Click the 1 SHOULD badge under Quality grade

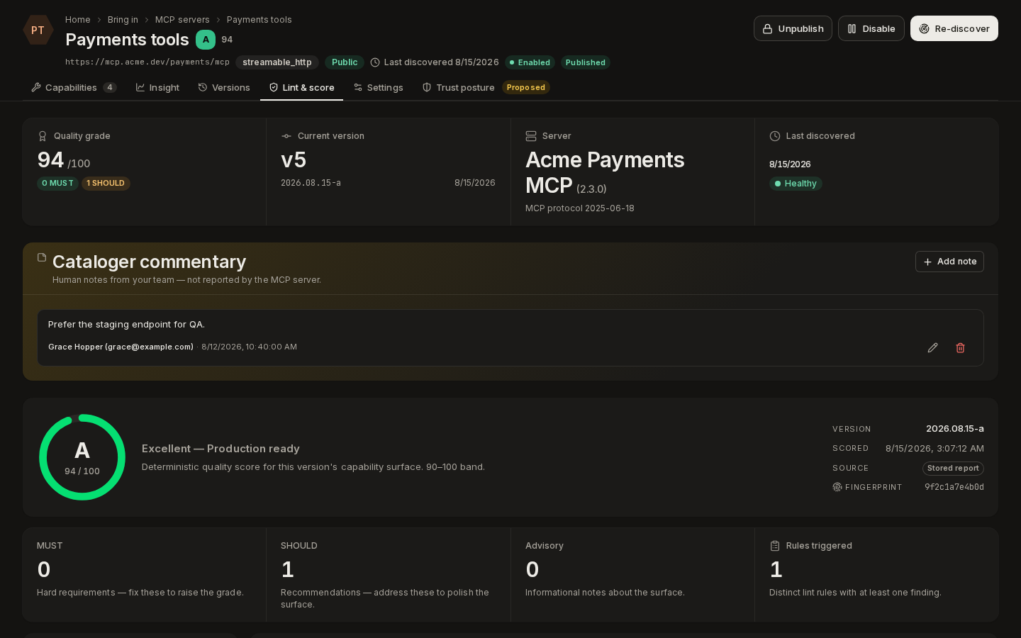pos(106,184)
